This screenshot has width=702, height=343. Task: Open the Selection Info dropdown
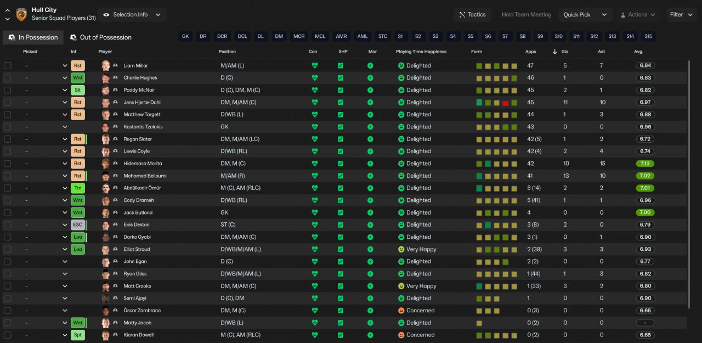coord(132,15)
